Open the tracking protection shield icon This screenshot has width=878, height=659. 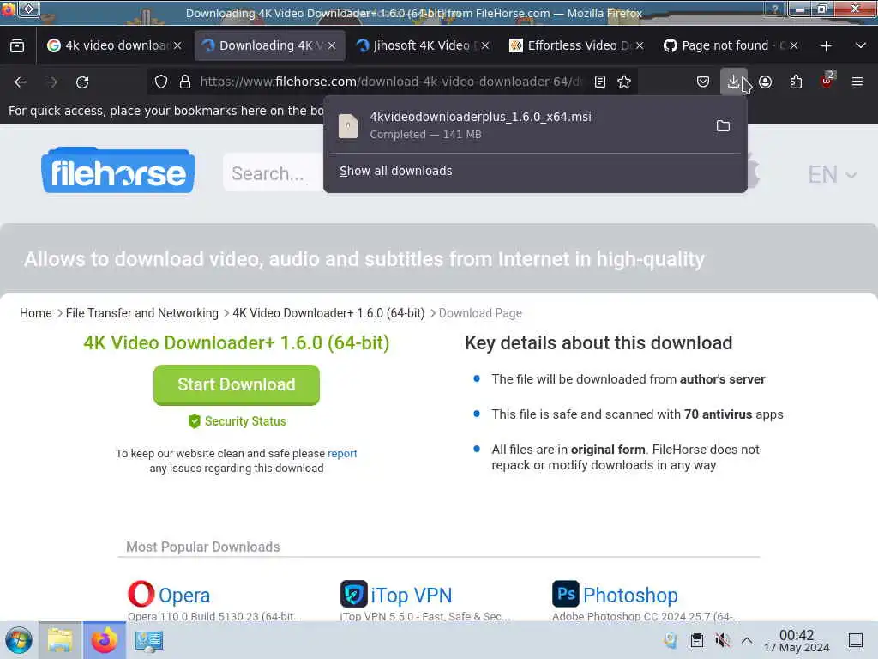(x=161, y=82)
